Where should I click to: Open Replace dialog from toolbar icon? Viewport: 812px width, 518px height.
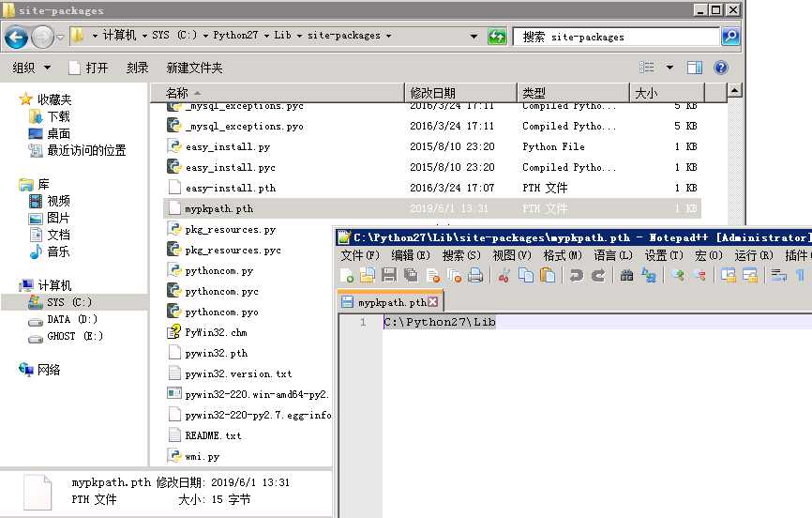(648, 275)
